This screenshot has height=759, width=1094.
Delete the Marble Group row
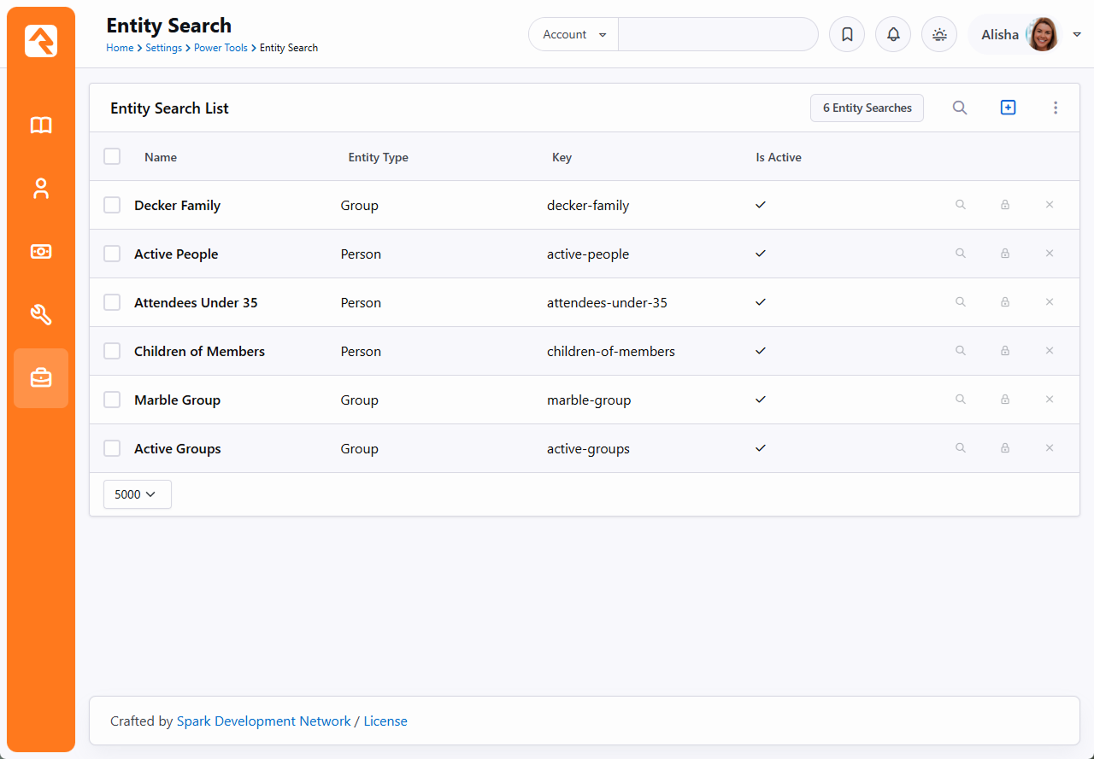coord(1050,400)
